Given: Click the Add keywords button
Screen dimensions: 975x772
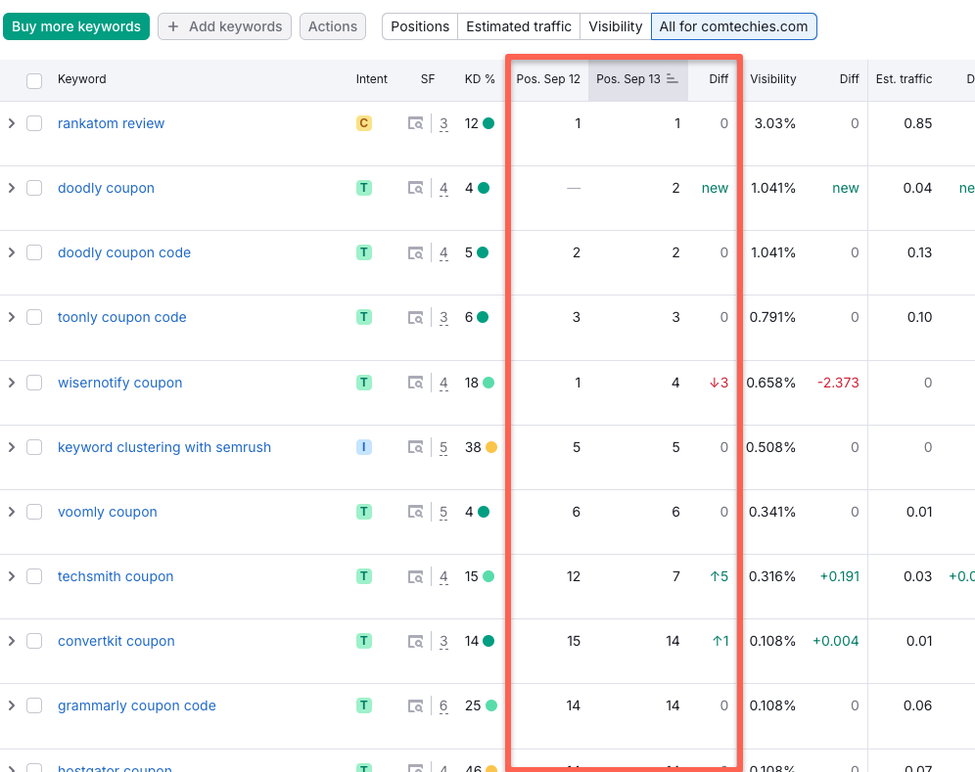Looking at the screenshot, I should click(224, 26).
